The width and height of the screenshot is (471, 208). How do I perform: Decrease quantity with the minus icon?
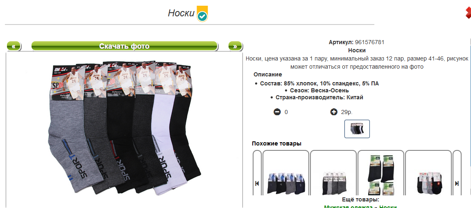point(277,112)
